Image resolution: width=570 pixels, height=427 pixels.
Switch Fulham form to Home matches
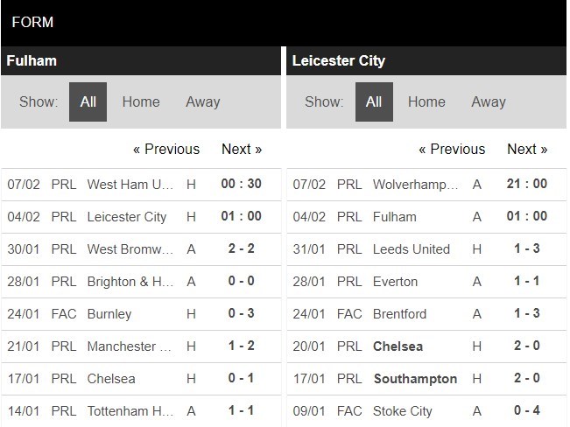pyautogui.click(x=141, y=101)
